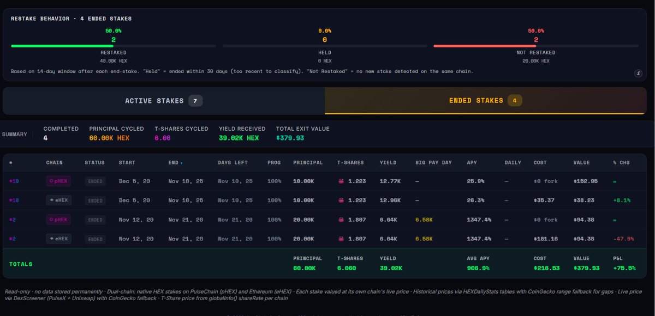This screenshot has height=316, width=655.
Task: Select the eHEX chain badge in stake #2
Action: point(58,239)
